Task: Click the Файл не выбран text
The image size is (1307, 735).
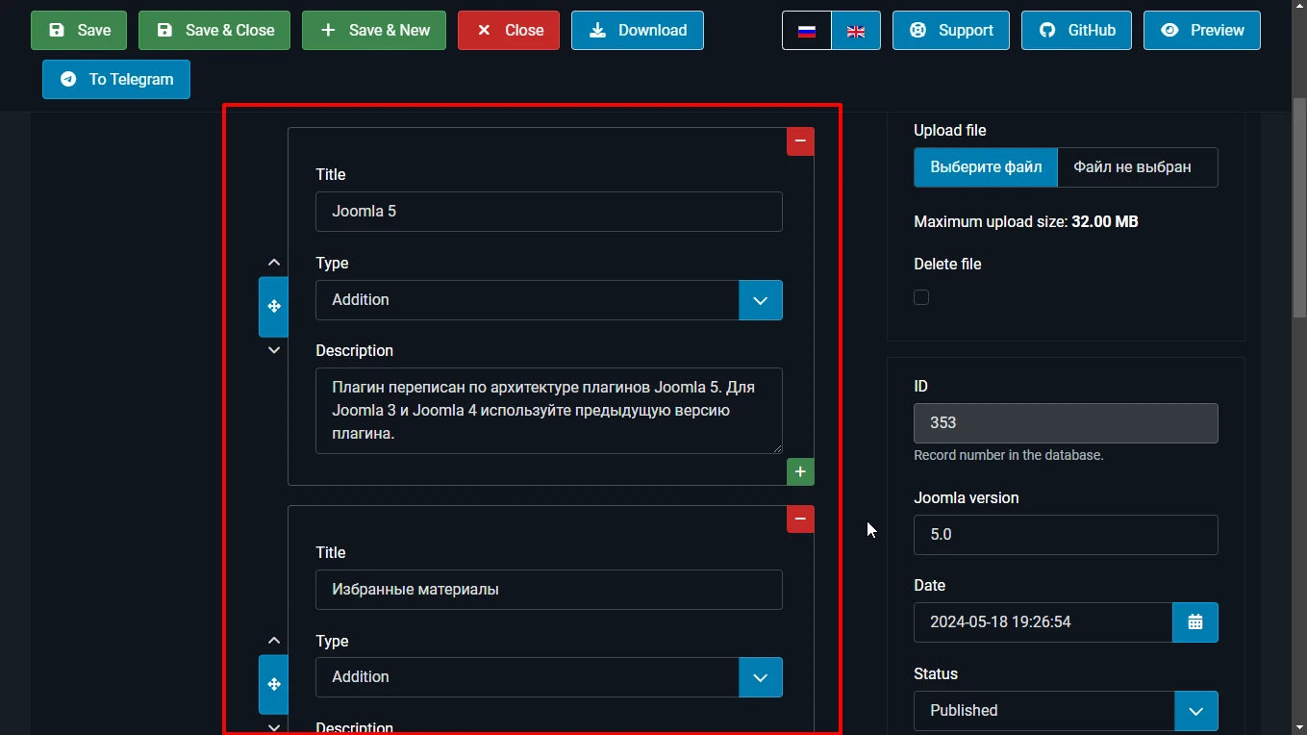Action: point(1132,167)
